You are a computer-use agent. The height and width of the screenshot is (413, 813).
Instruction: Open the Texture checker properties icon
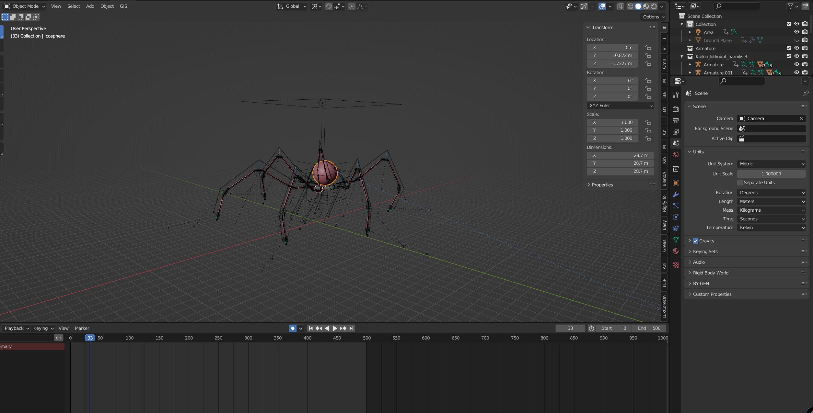676,265
